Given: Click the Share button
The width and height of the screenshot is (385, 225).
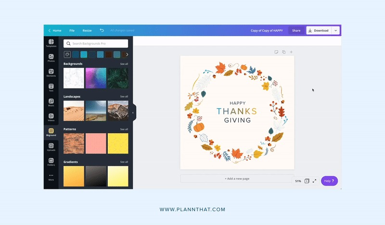Looking at the screenshot, I should coord(296,30).
